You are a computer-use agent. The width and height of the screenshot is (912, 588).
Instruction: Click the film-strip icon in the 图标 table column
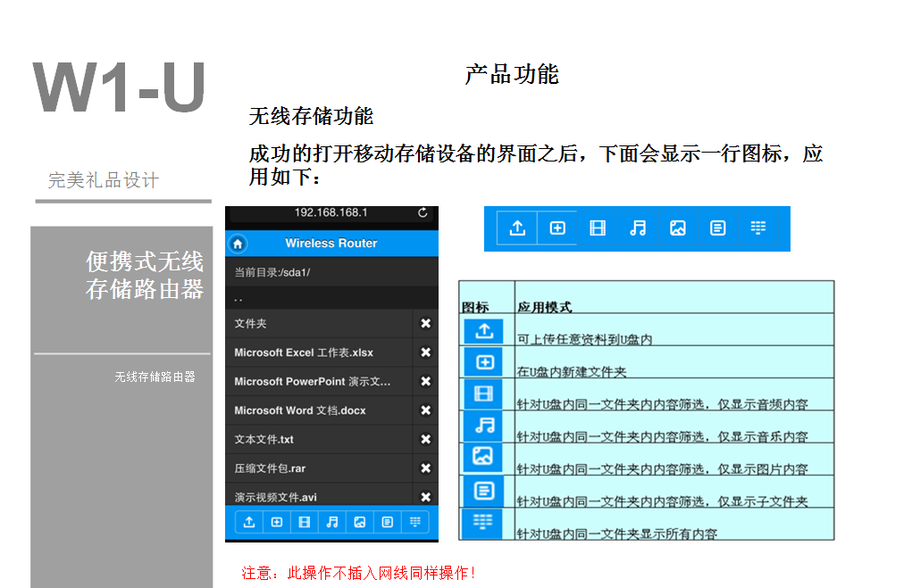(x=483, y=394)
